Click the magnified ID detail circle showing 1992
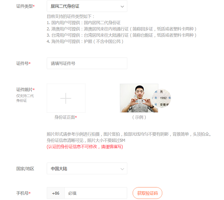The image size is (224, 200). click(161, 98)
